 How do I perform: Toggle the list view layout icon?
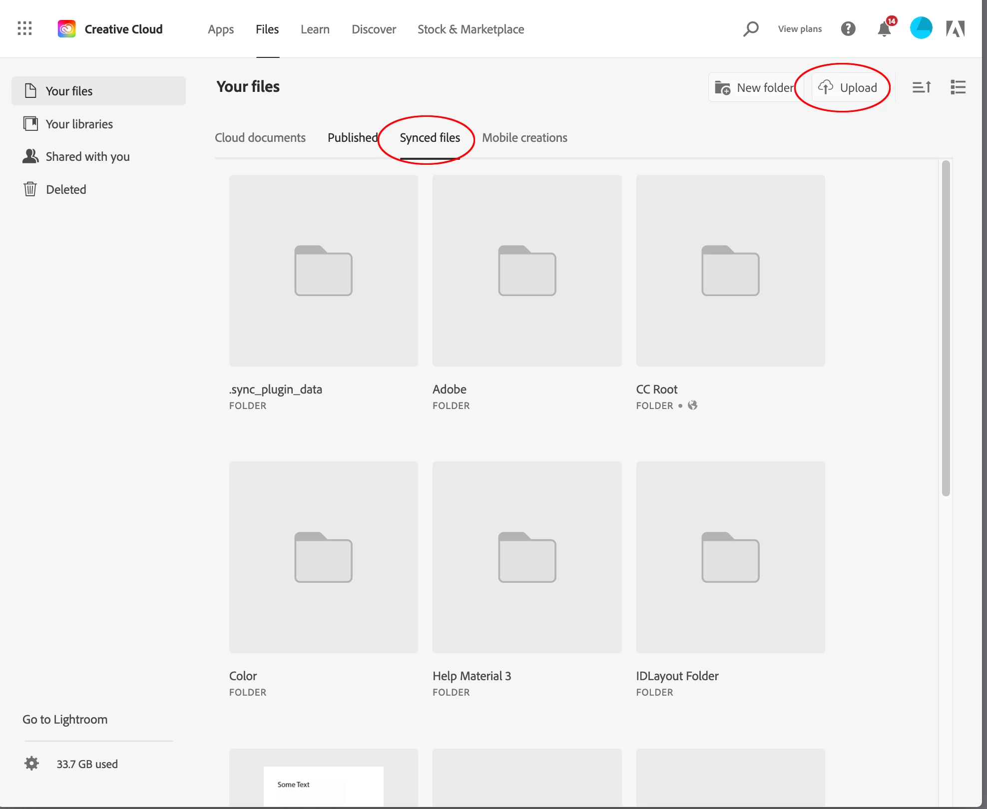[x=958, y=87]
